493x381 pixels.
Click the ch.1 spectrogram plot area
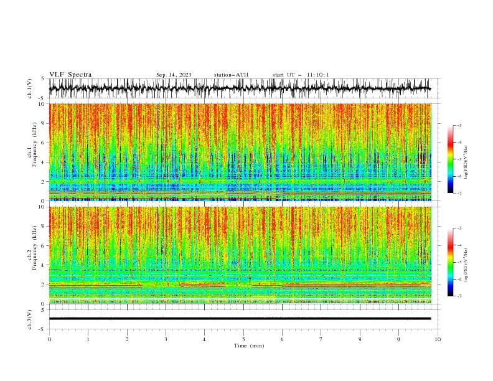tap(240, 152)
